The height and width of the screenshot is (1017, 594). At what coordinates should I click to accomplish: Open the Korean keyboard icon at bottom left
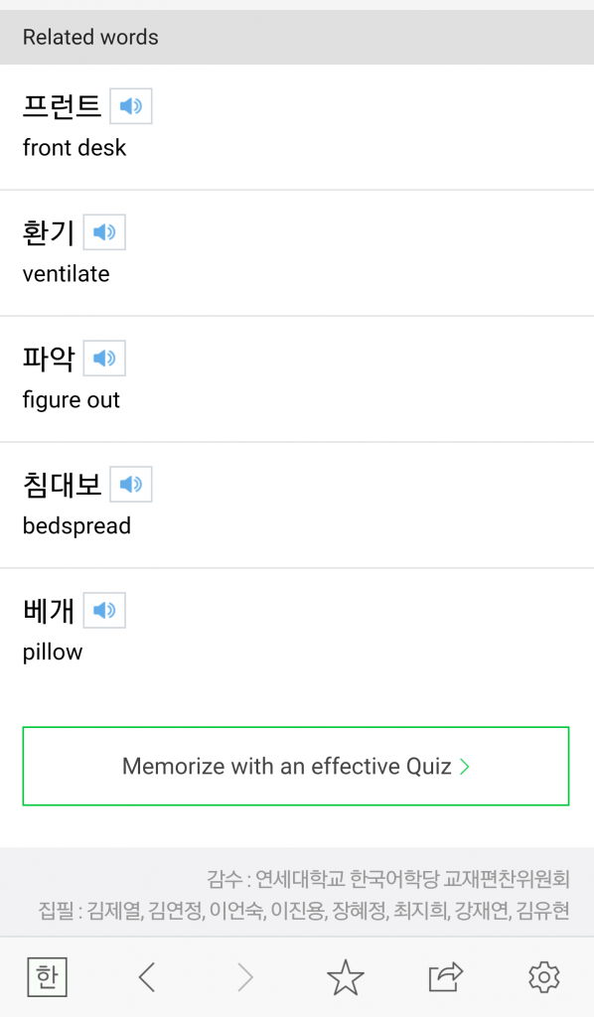(46, 976)
